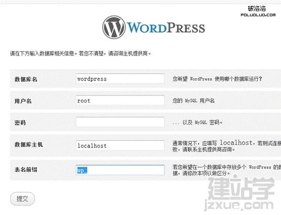Submit the form with the 提交 button
Image resolution: width=281 pixels, height=215 pixels.
(x=22, y=199)
